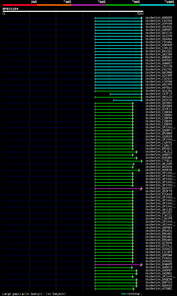Viewport: 177px width, 296px height.
Task: View hit UniRef100_Q3SAZ3
Action: (x=159, y=249)
